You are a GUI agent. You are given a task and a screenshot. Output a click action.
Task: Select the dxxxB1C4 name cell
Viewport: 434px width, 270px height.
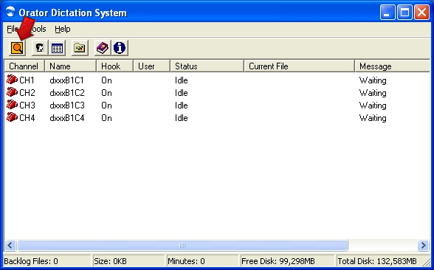tap(67, 118)
